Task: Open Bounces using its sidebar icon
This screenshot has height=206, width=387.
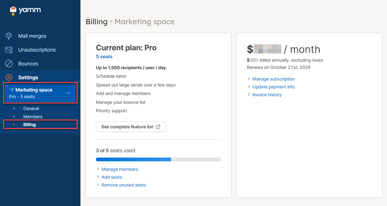Action: [x=9, y=64]
